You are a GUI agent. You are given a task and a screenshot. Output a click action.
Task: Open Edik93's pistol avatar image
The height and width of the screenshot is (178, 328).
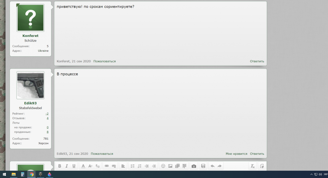point(30,85)
